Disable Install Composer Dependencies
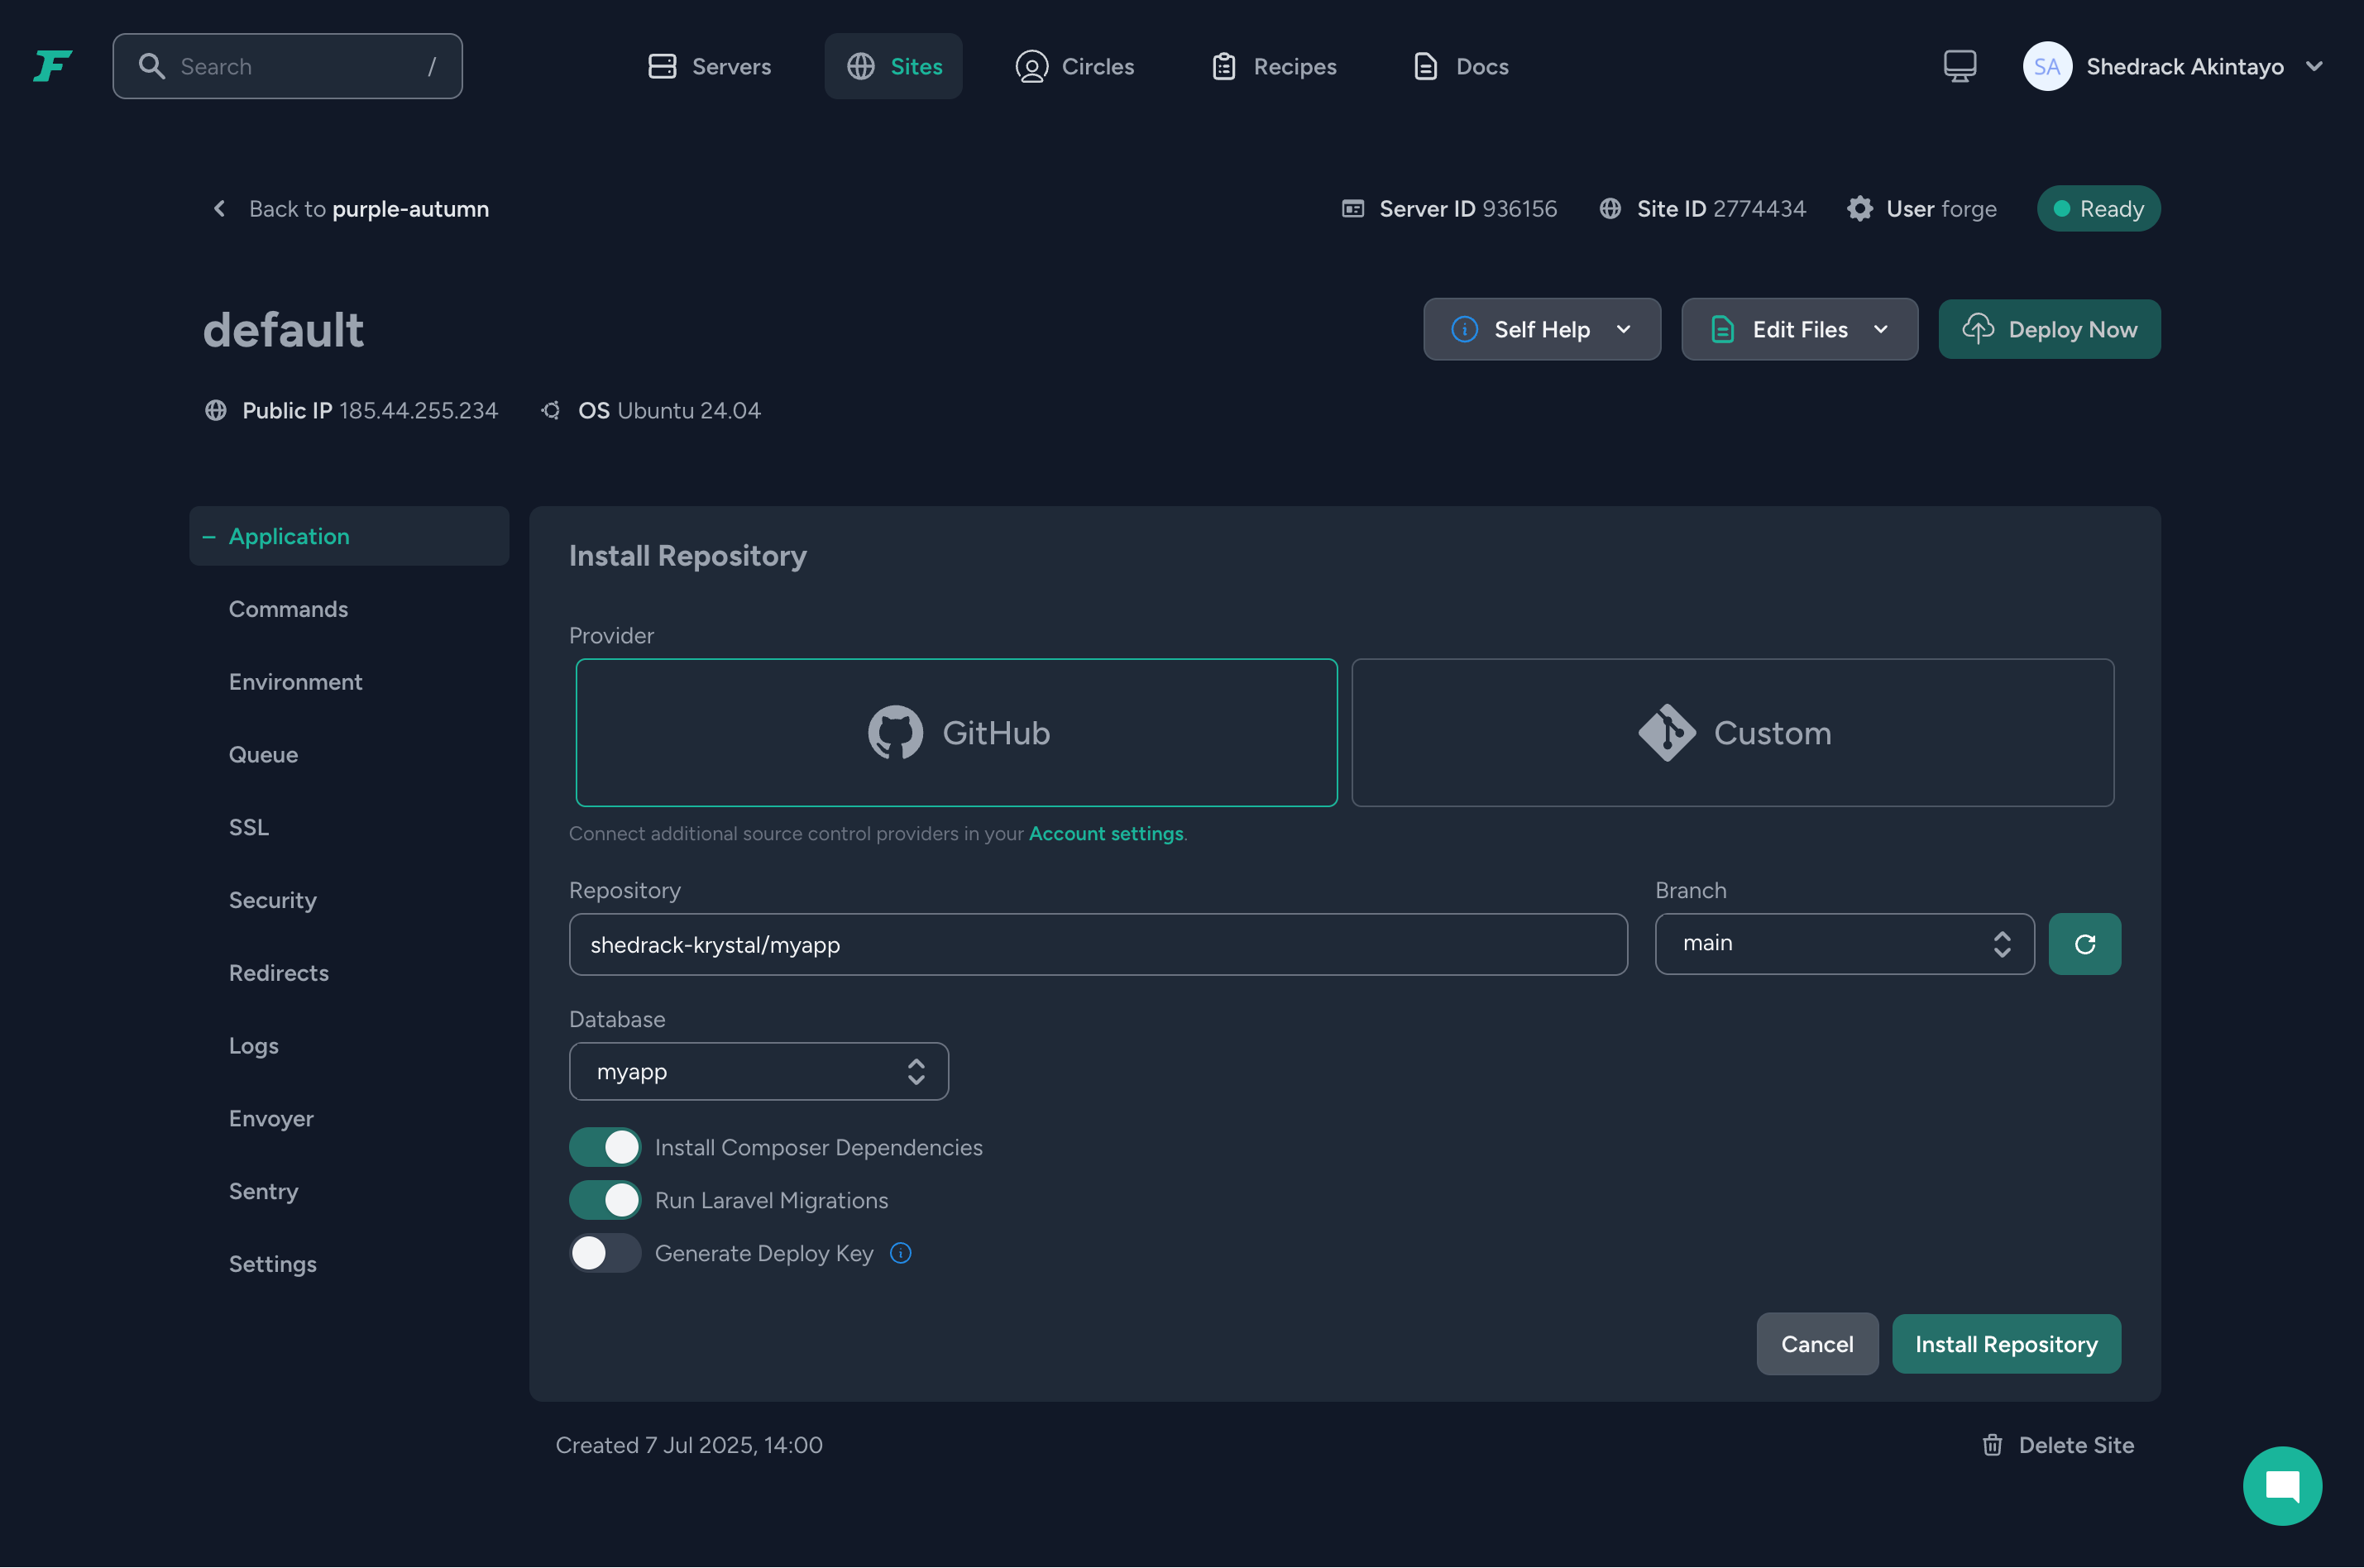The image size is (2364, 1568). pos(604,1147)
